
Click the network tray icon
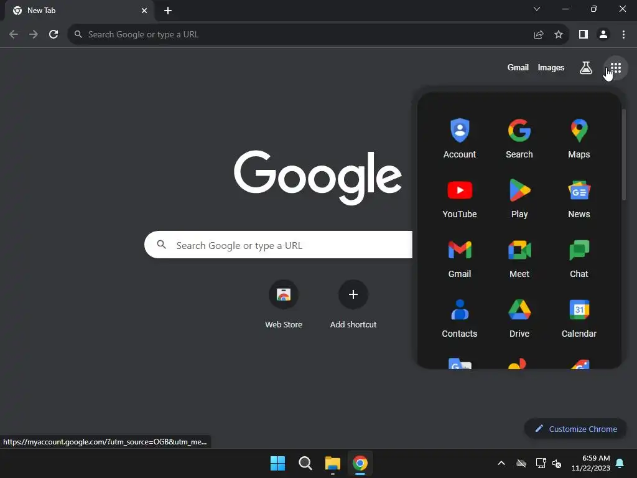pyautogui.click(x=541, y=463)
